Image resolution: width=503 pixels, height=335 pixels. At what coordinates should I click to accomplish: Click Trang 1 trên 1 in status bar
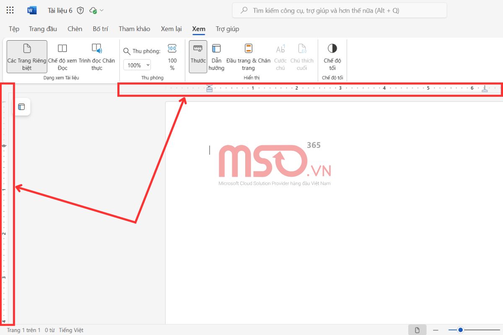click(23, 330)
